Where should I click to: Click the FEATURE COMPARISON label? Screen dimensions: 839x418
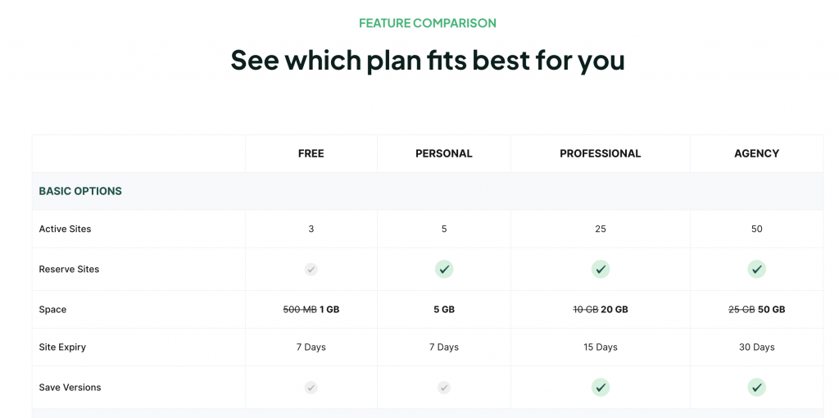click(x=428, y=23)
